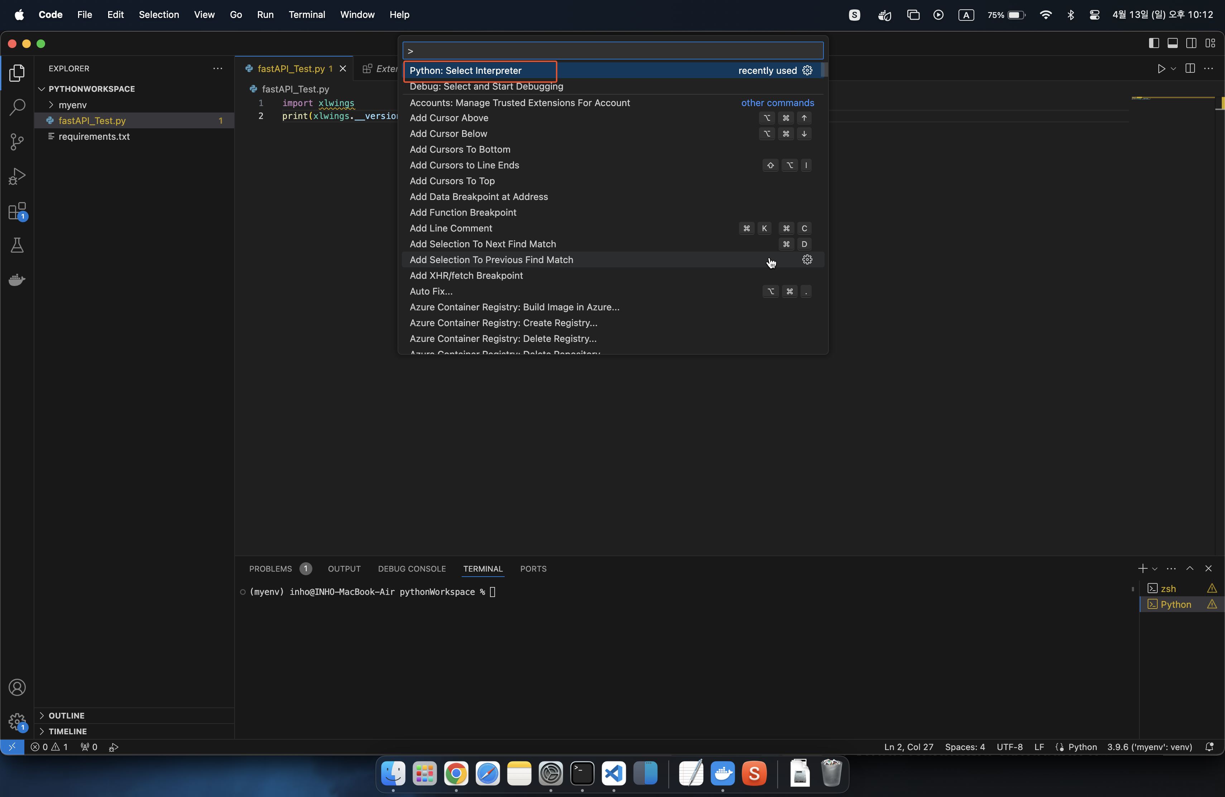Open the Extensions view icon
The width and height of the screenshot is (1225, 797).
click(17, 211)
